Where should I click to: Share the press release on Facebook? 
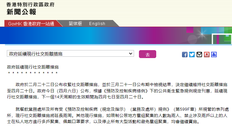click(185, 54)
